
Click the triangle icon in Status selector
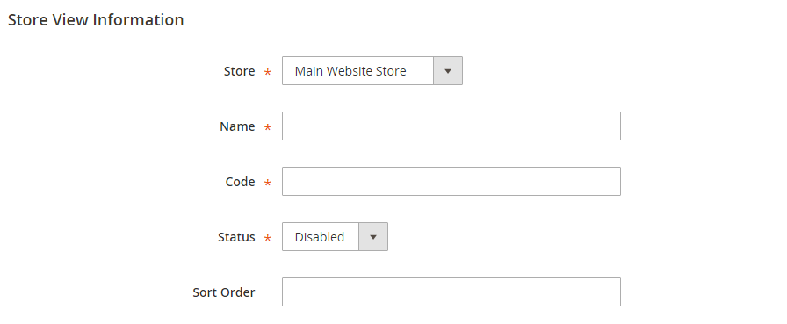click(x=373, y=237)
